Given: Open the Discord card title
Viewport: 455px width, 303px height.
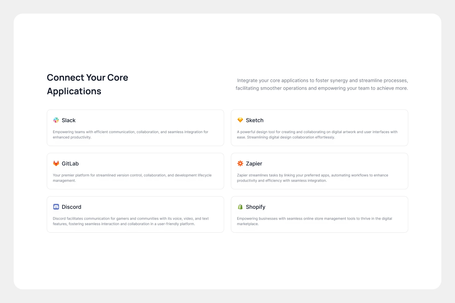Looking at the screenshot, I should coord(71,207).
